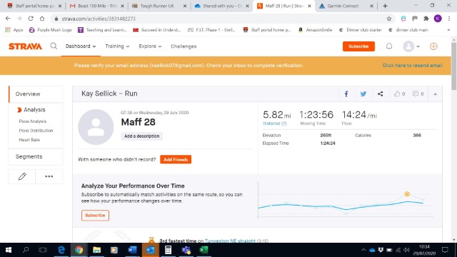Click the Windows Start button
This screenshot has width=457, height=257.
[9, 250]
